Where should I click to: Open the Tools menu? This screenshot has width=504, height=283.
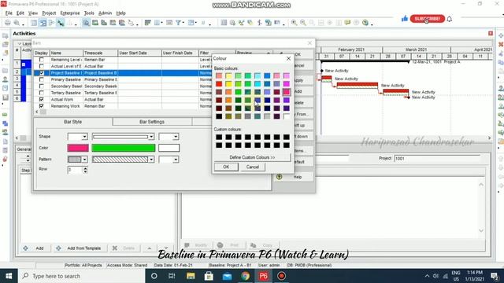point(89,13)
